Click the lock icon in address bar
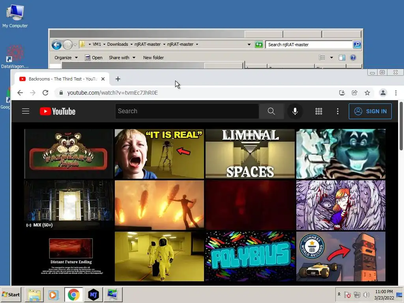 [x=61, y=93]
